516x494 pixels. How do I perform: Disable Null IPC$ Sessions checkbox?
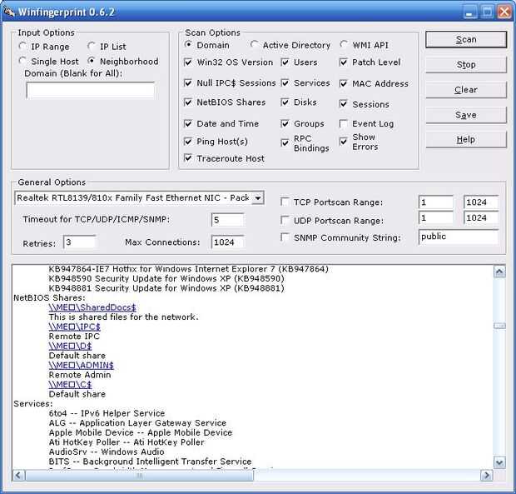point(188,82)
